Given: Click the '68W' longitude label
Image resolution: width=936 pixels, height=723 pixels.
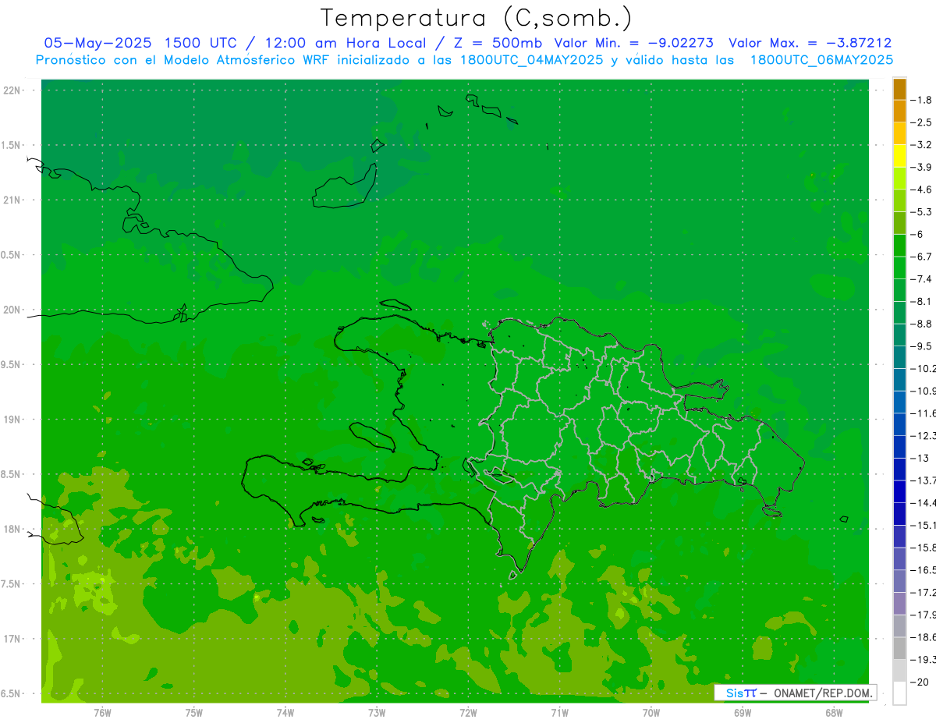Looking at the screenshot, I should [x=833, y=712].
